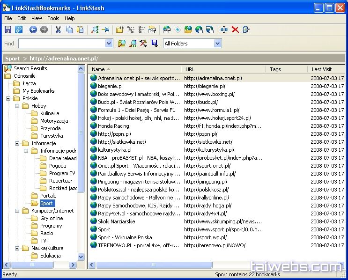Click the New Folder toolbar icon
Image resolution: width=348 pixels, height=280 pixels.
click(120, 29)
